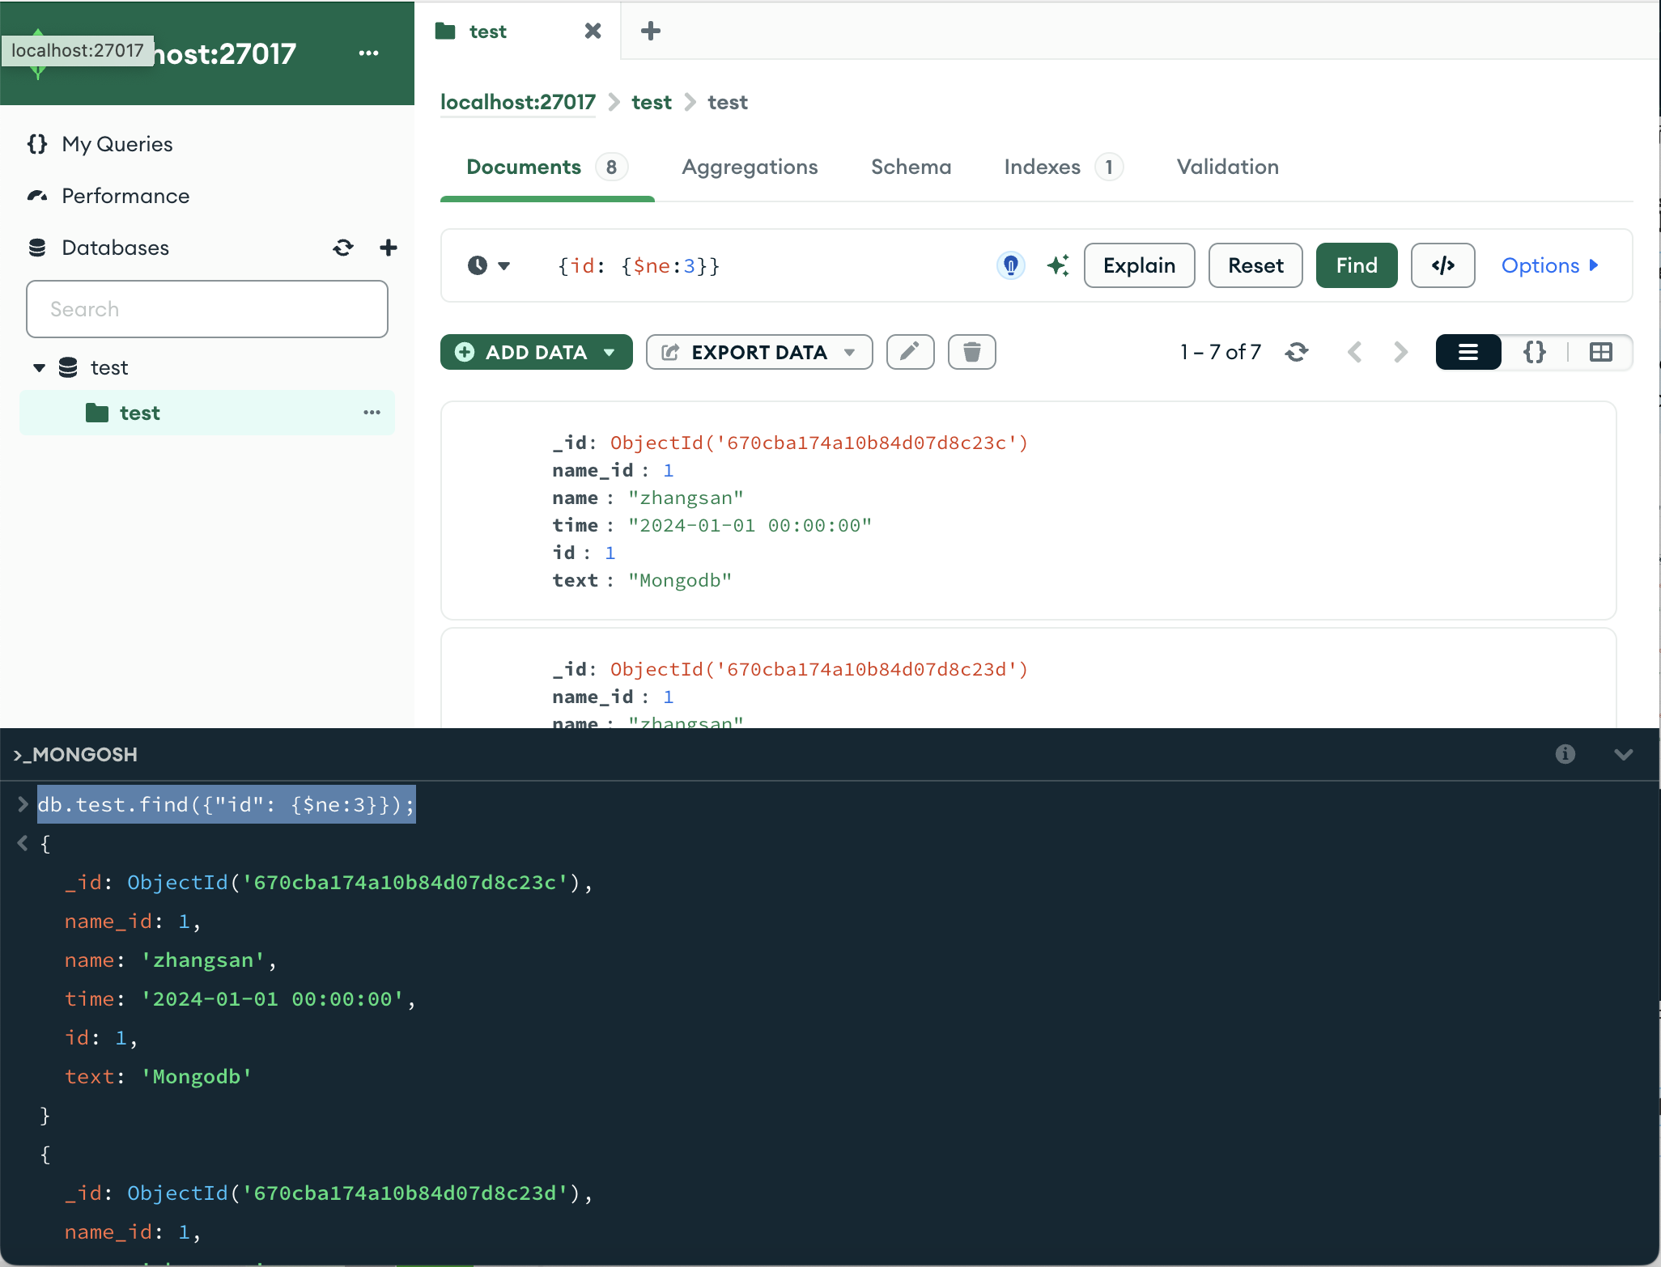The height and width of the screenshot is (1267, 1661).
Task: Collapse the test database tree node
Action: pos(39,368)
